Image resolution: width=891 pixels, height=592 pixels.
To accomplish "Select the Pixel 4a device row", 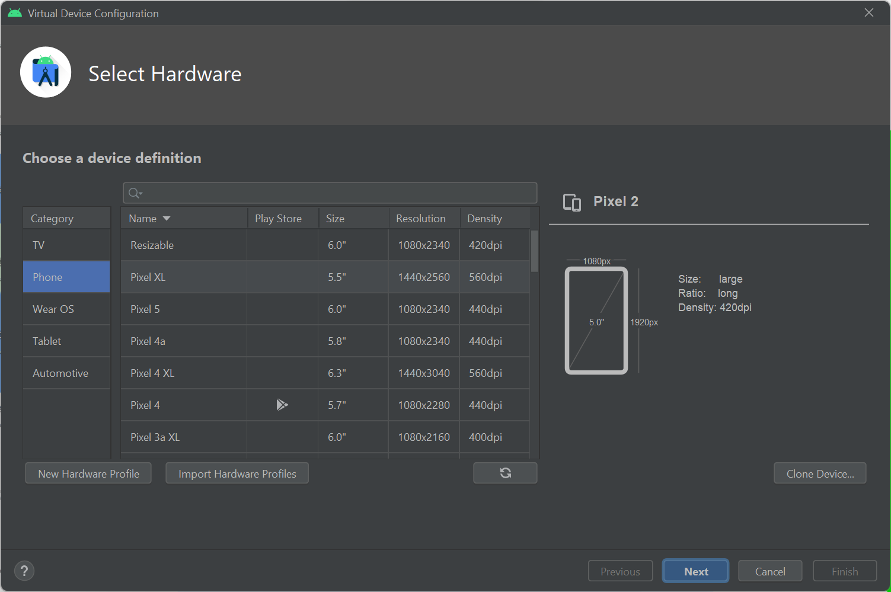I will coord(325,341).
